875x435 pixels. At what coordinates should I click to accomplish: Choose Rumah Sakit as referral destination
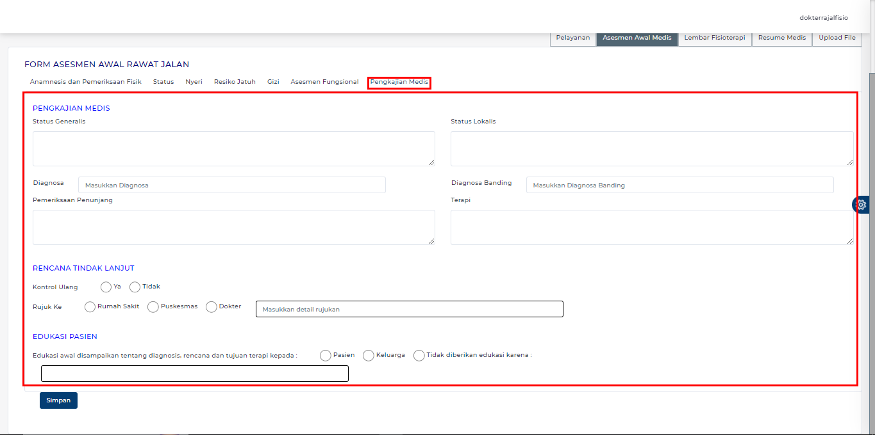90,307
